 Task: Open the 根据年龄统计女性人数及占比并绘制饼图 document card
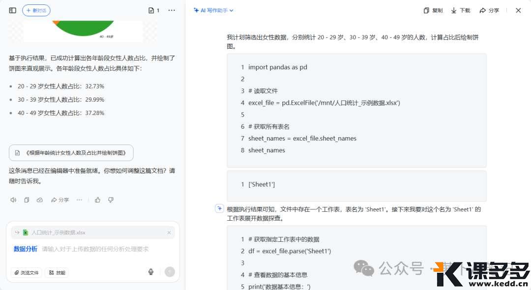71,153
